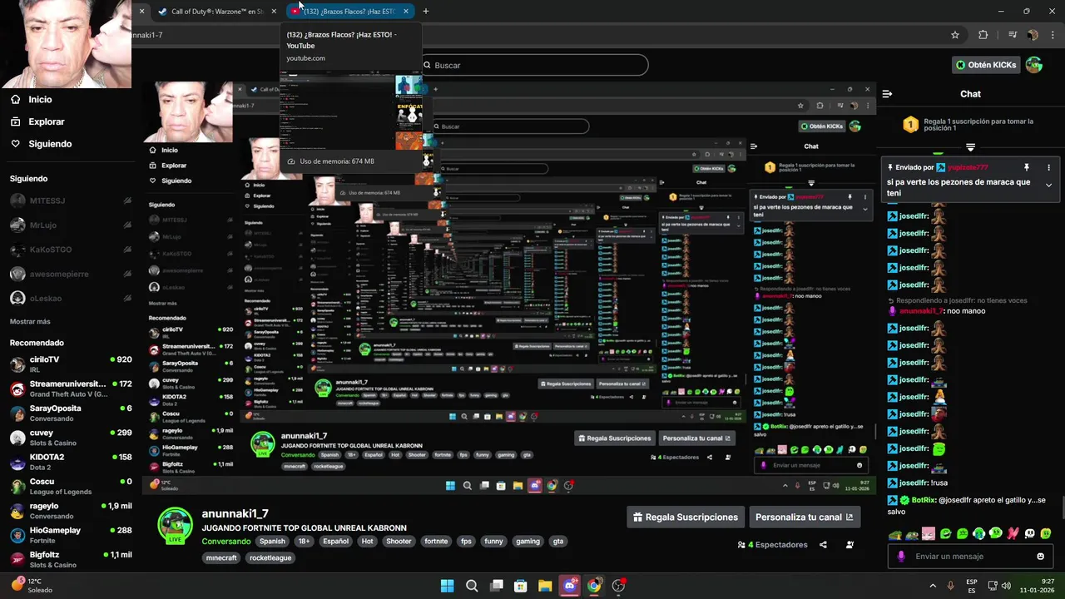Open the Chrome extensions puzzle icon
The height and width of the screenshot is (599, 1065).
click(983, 35)
